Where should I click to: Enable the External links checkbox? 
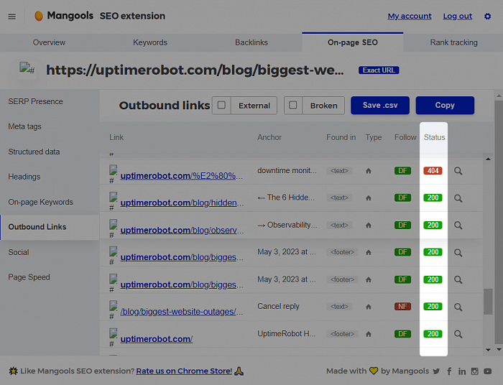pyautogui.click(x=221, y=106)
